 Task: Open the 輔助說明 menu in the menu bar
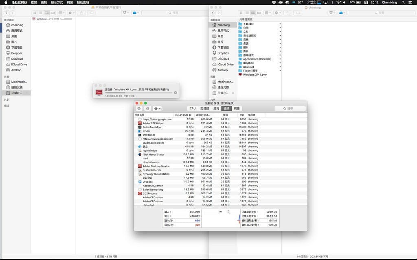[x=83, y=2]
